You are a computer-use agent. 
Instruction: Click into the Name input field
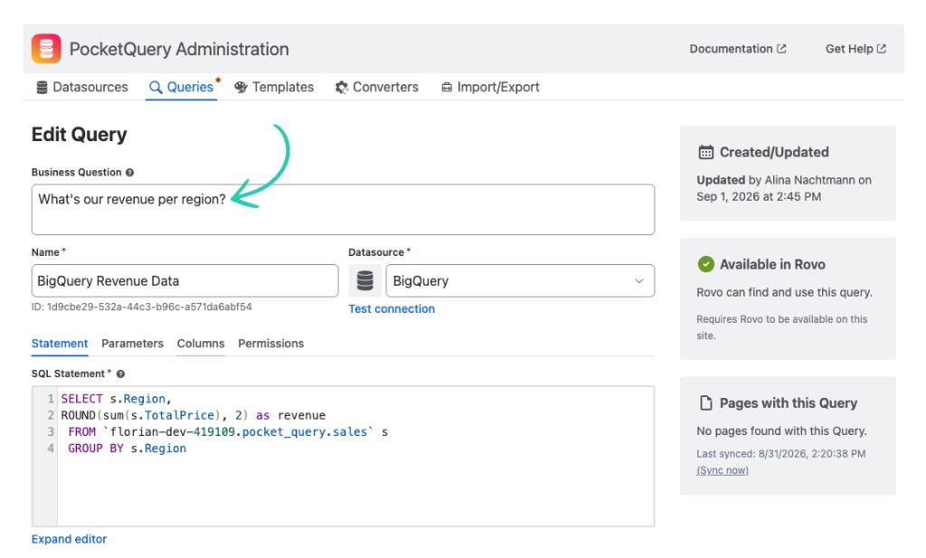coord(184,280)
